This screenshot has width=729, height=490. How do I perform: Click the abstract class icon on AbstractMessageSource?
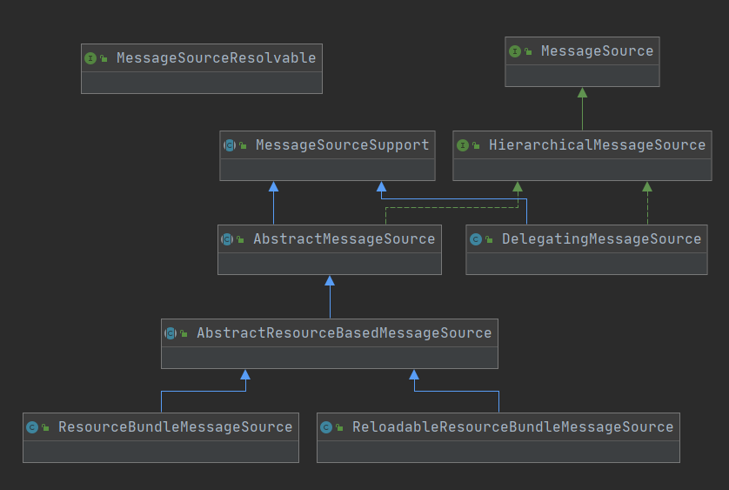(227, 239)
